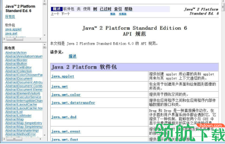Open the AbstractList class link
This screenshot has height=144, width=225.
14,112
